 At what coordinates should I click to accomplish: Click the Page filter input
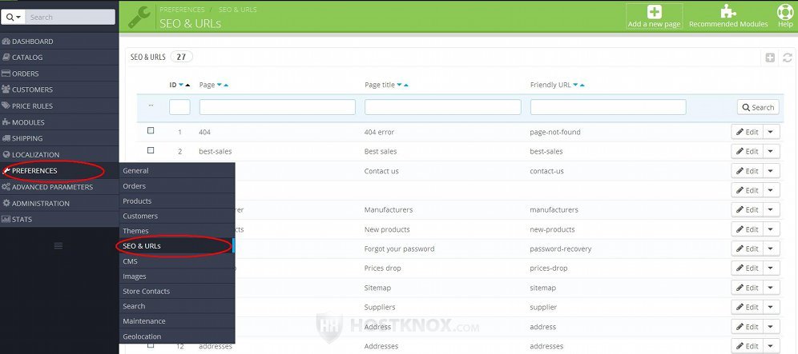tap(277, 107)
